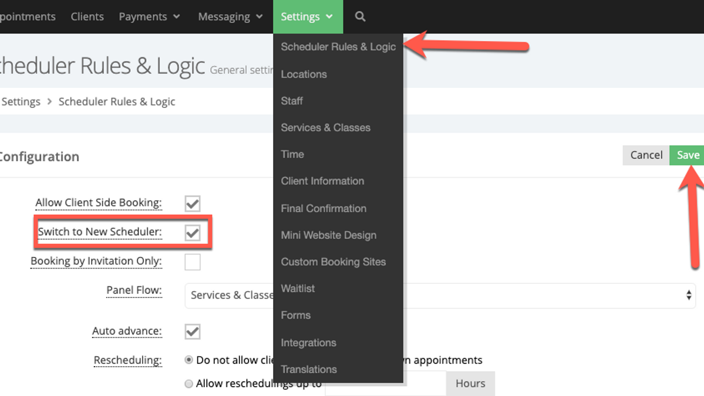Click Scheduler Rules & Logic breadcrumb

pyautogui.click(x=117, y=101)
